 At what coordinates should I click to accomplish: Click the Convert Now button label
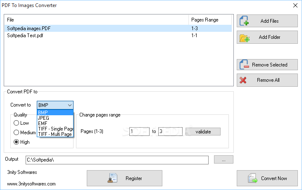coord(274,178)
